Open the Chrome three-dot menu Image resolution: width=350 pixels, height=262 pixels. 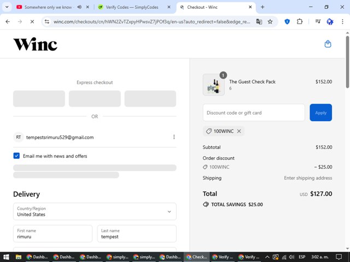(342, 22)
